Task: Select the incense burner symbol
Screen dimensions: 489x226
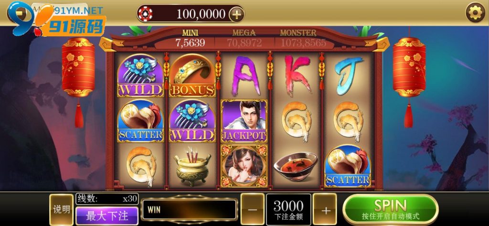Action: pyautogui.click(x=192, y=167)
